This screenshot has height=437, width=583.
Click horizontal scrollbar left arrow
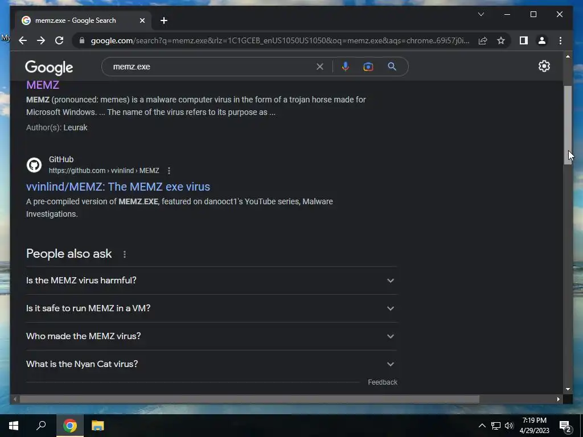coord(15,399)
